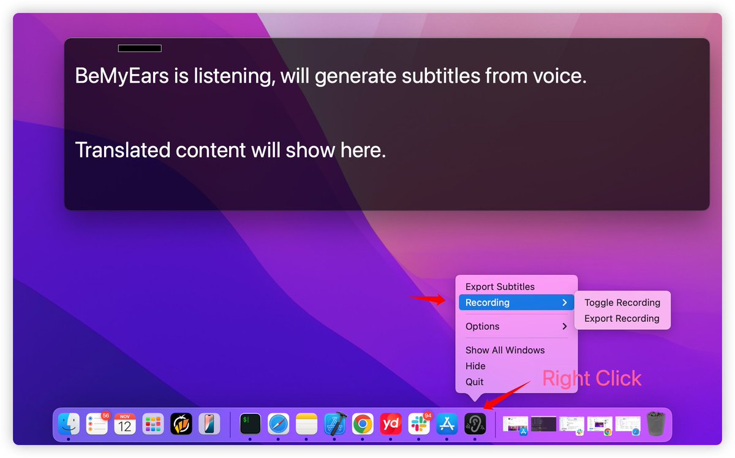Open the Trash
Image resolution: width=735 pixels, height=458 pixels.
click(x=655, y=424)
